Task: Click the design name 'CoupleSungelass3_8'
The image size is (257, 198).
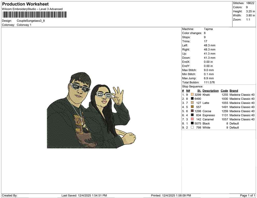Action: click(x=31, y=21)
